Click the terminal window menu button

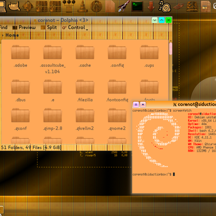click(x=136, y=104)
